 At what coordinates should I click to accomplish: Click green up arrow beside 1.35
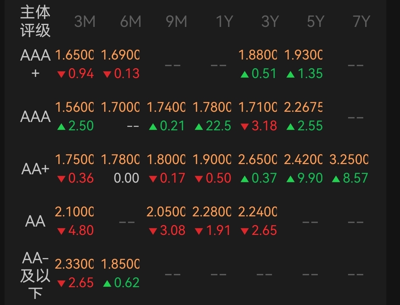point(290,74)
